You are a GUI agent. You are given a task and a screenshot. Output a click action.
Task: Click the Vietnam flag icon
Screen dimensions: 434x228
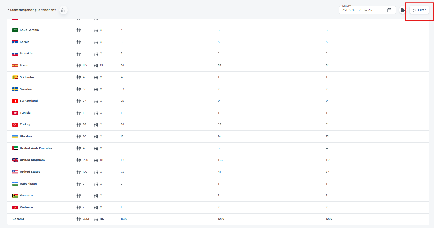15,207
